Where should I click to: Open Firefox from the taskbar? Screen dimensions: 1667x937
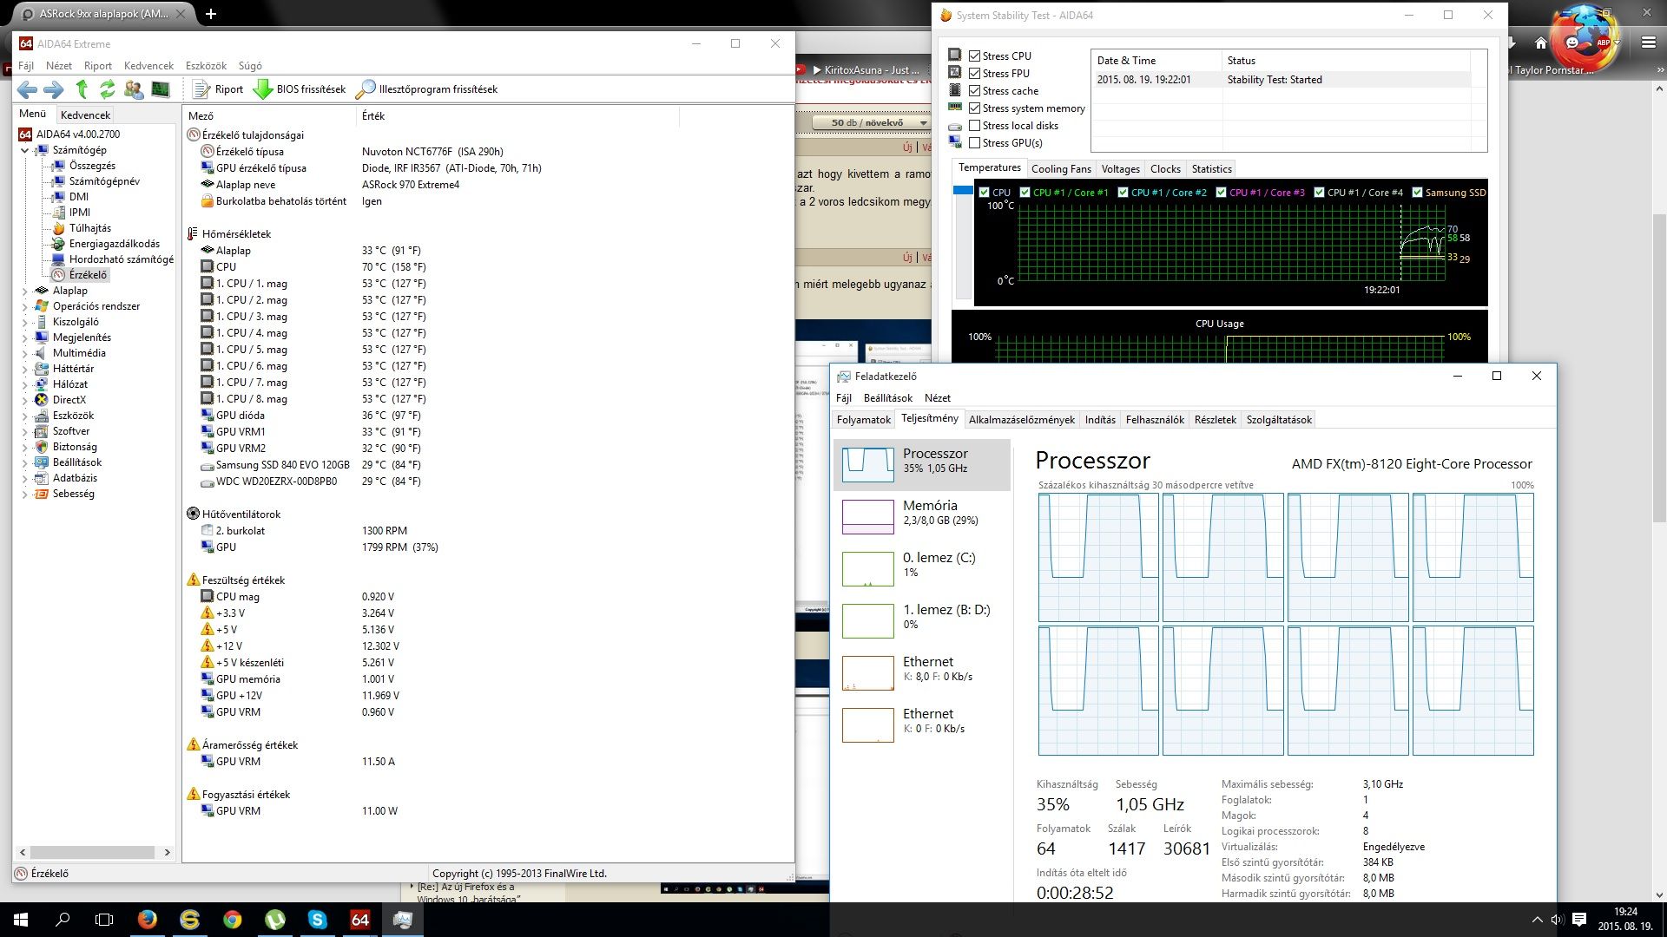(148, 920)
